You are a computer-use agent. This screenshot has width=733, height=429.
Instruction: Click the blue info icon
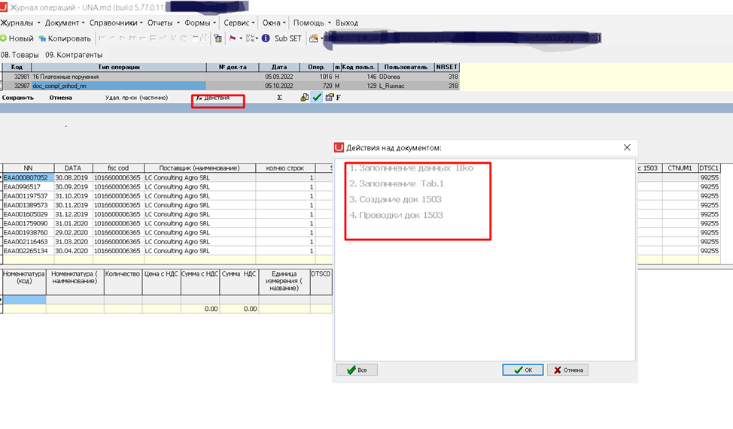(x=266, y=38)
